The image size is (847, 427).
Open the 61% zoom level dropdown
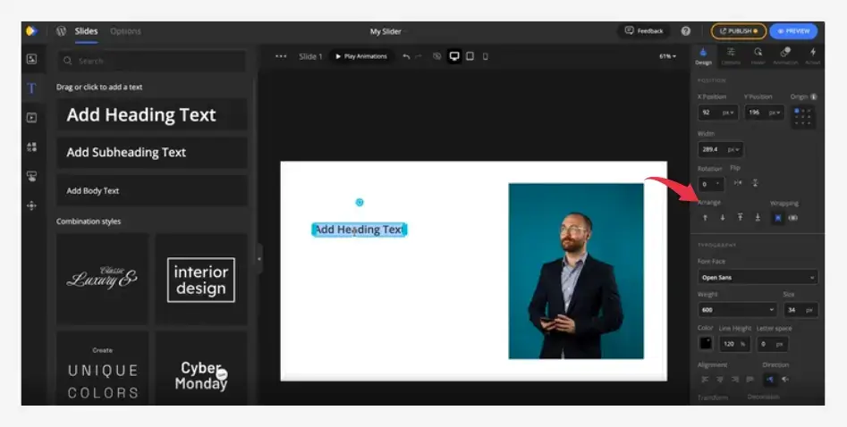point(667,56)
